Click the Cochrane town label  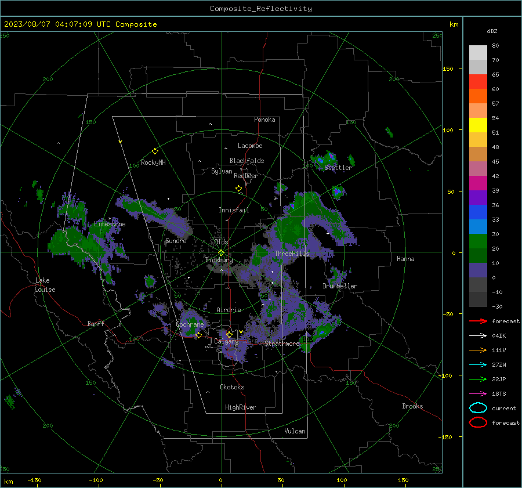(190, 324)
